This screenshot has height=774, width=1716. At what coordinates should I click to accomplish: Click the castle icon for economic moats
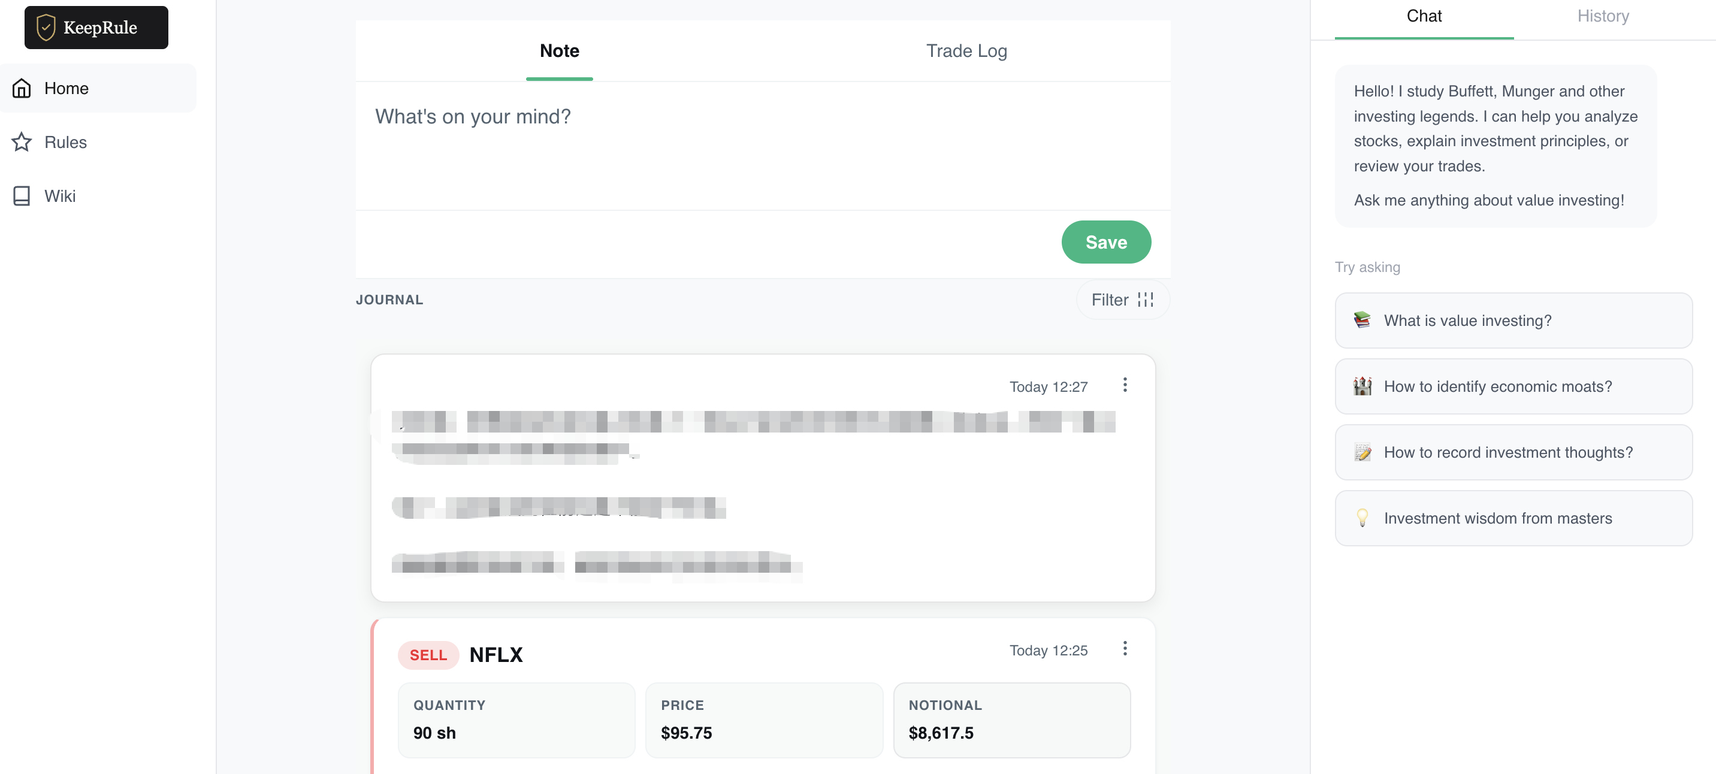pyautogui.click(x=1362, y=386)
